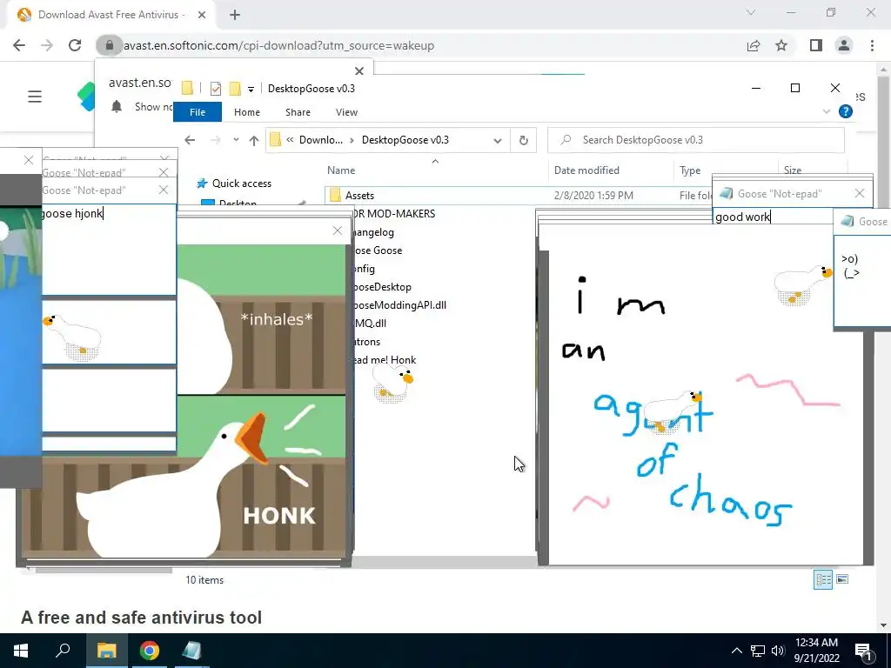Select the Close Goose file

coord(378,250)
